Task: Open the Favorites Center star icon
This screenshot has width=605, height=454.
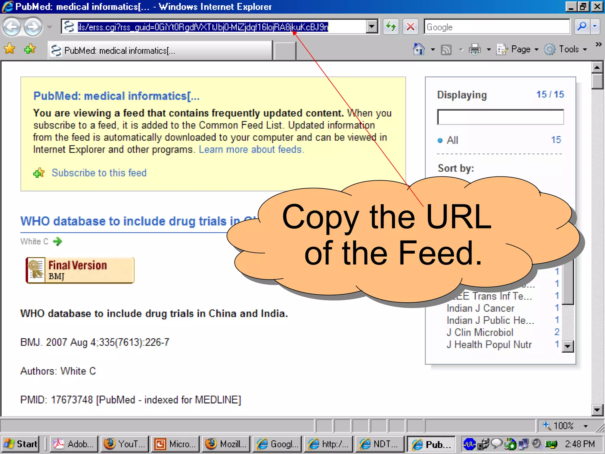Action: tap(9, 49)
